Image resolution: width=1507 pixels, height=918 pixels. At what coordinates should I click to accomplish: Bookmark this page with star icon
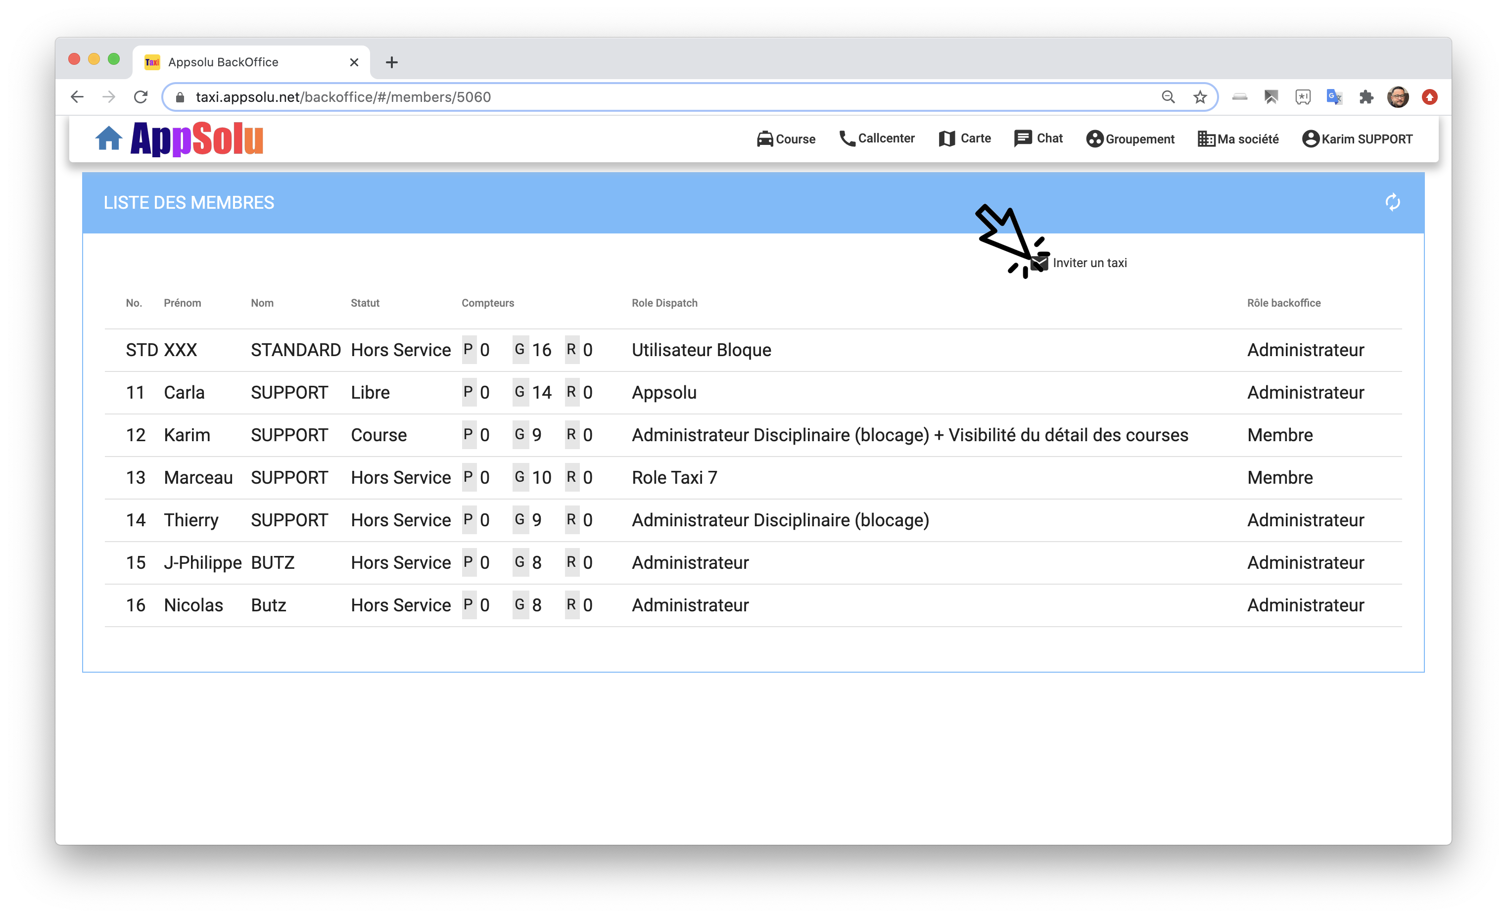click(1200, 97)
